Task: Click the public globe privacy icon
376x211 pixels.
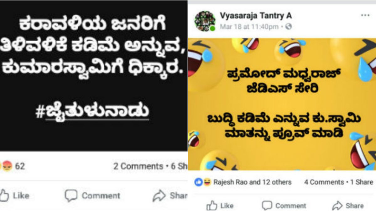Action: pyautogui.click(x=289, y=27)
